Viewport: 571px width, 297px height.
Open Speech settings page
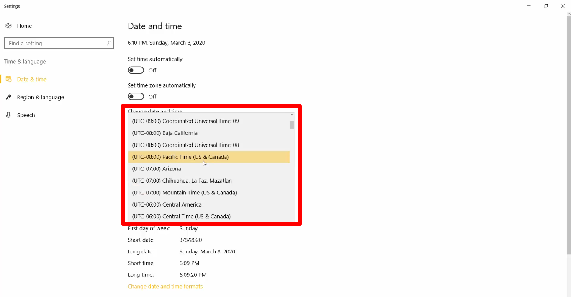coord(26,115)
